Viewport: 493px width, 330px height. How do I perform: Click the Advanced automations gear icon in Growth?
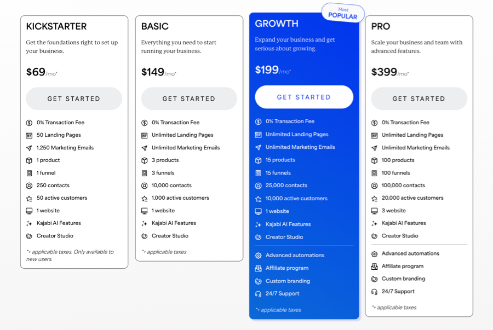tap(259, 256)
